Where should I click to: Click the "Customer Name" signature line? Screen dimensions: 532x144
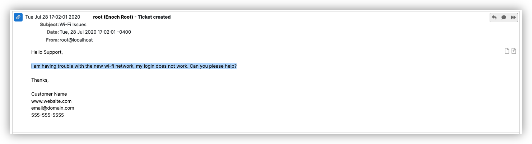tap(49, 94)
